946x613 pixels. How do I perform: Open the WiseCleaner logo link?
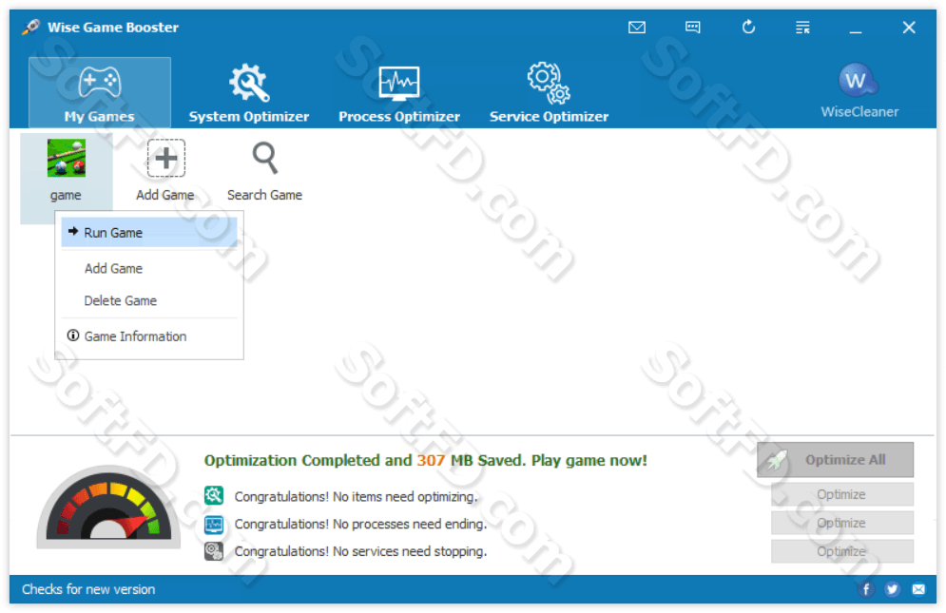click(859, 90)
